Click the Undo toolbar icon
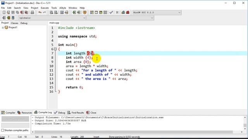Image resolution: width=248 pixels, height=139 pixels. click(40, 12)
